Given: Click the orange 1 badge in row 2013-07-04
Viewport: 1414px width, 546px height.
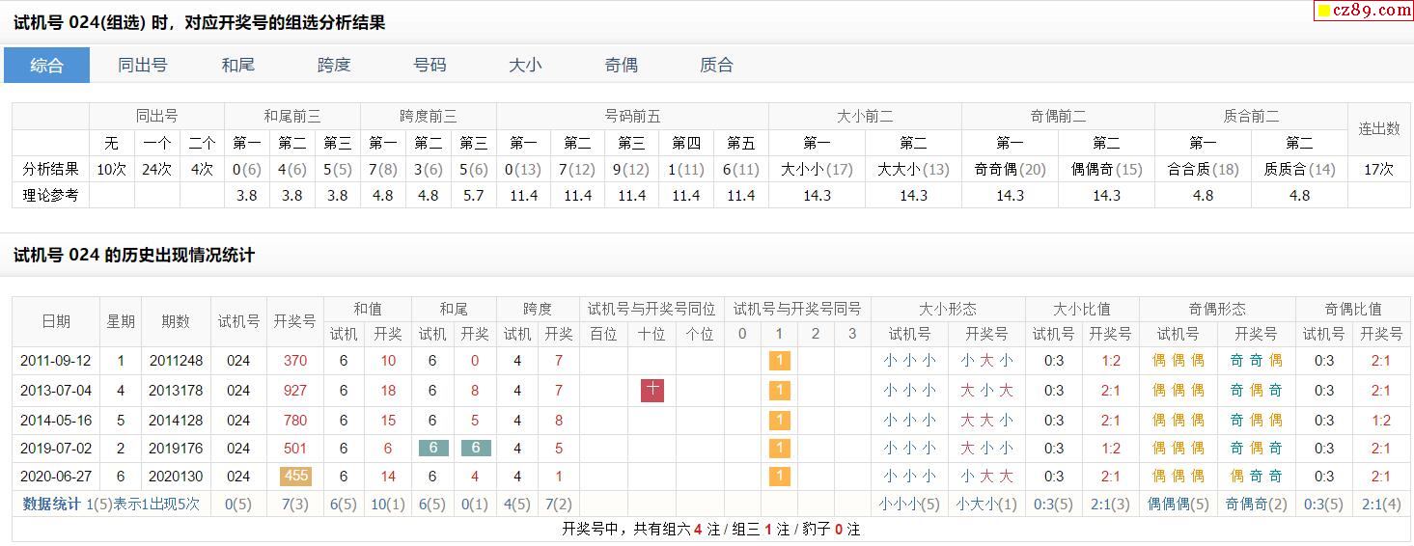Looking at the screenshot, I should (x=780, y=391).
